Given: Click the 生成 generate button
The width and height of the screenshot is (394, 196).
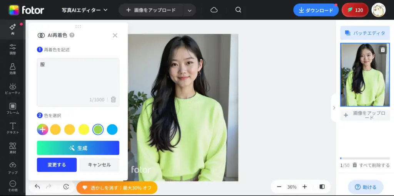Looking at the screenshot, I should point(78,148).
